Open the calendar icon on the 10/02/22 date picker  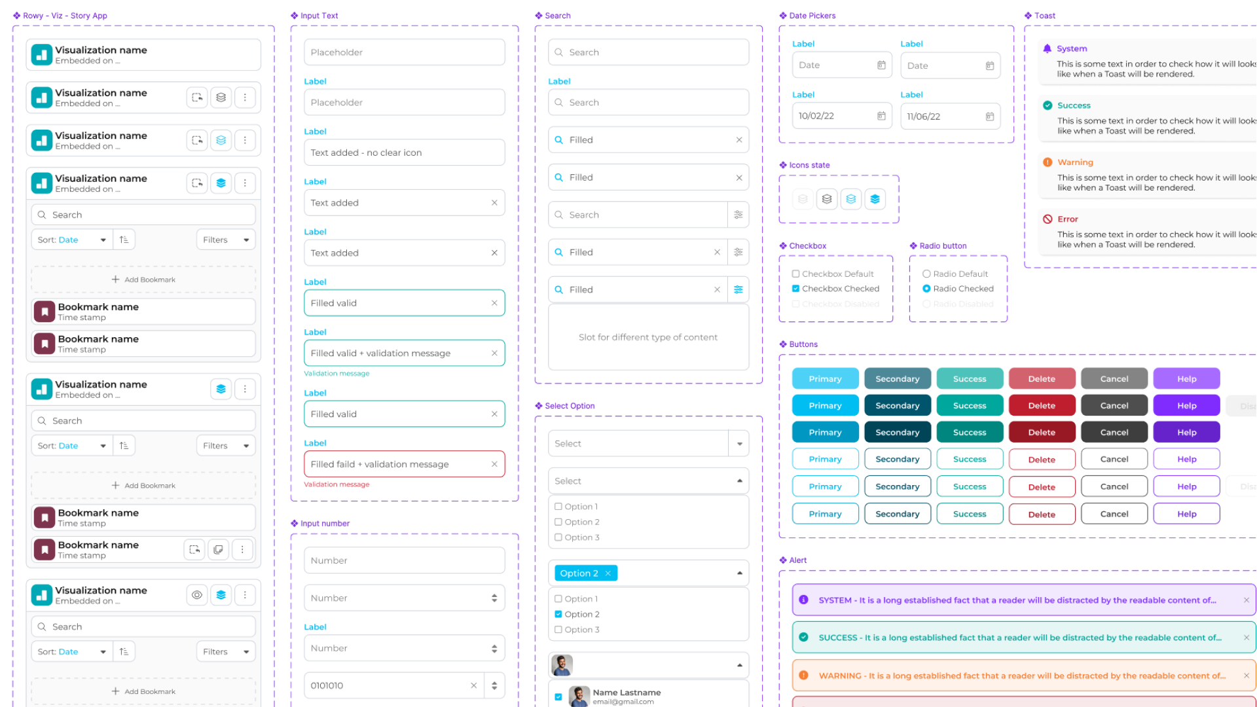881,115
